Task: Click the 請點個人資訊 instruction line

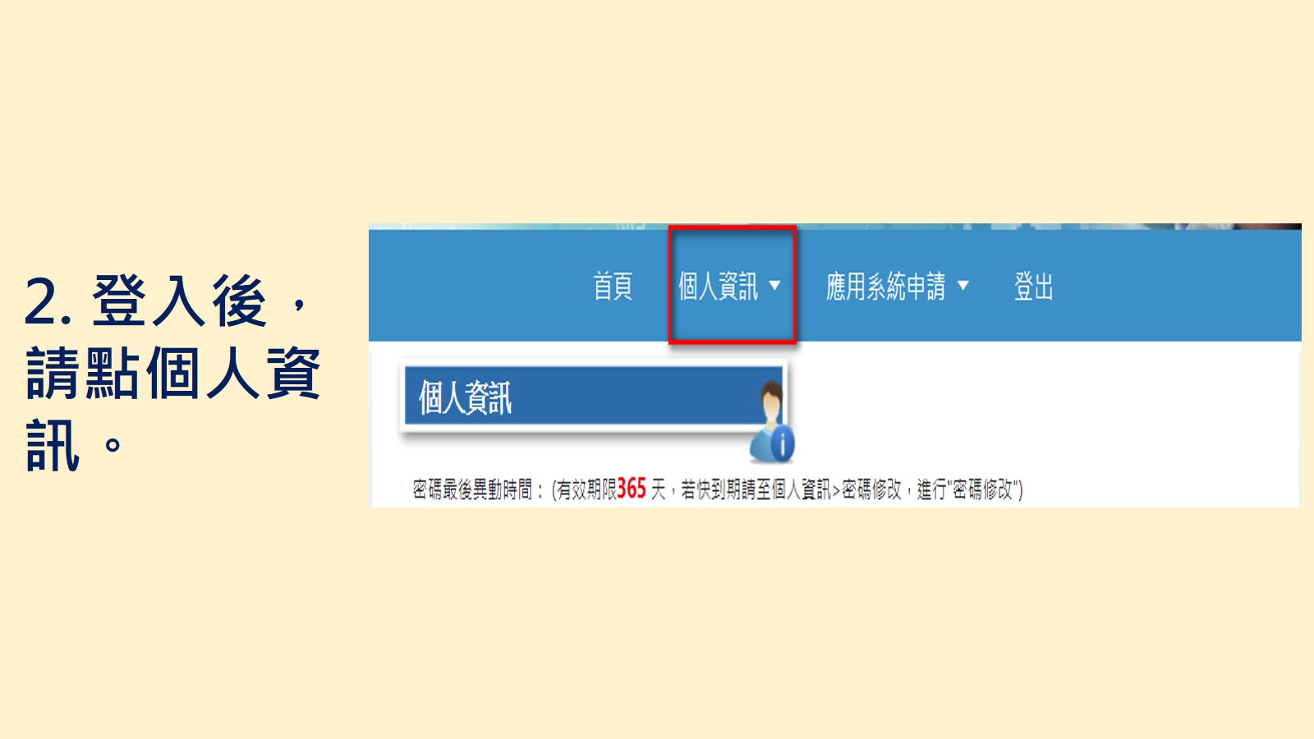Action: [173, 374]
